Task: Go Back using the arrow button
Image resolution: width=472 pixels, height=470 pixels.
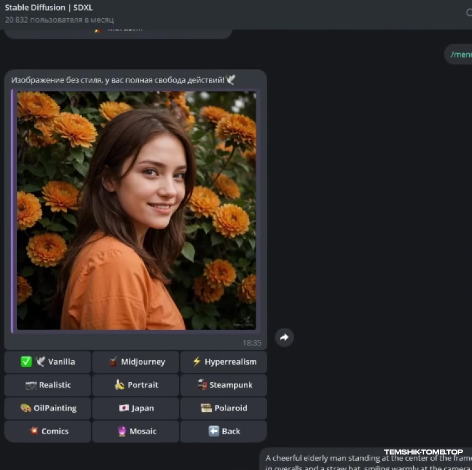Action: [x=224, y=432]
